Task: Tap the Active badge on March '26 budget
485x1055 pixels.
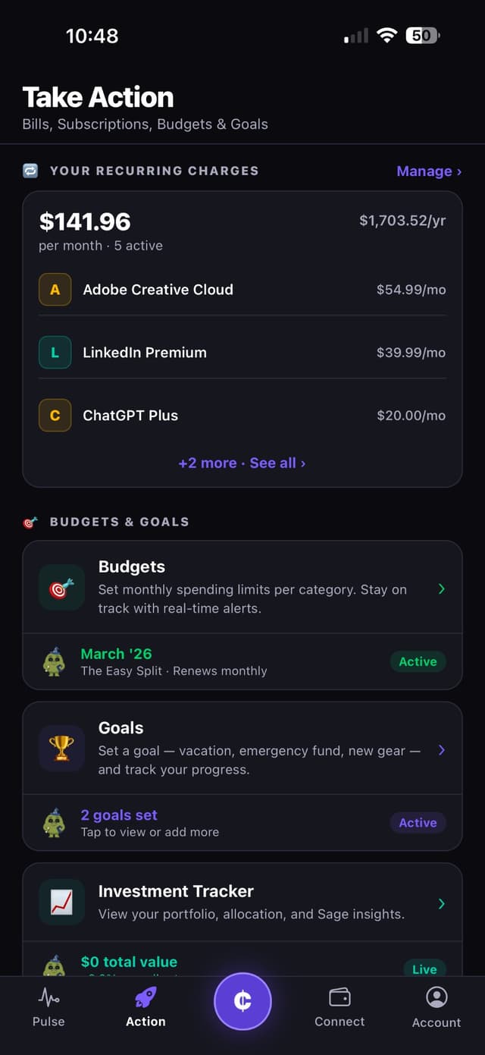Action: point(418,661)
